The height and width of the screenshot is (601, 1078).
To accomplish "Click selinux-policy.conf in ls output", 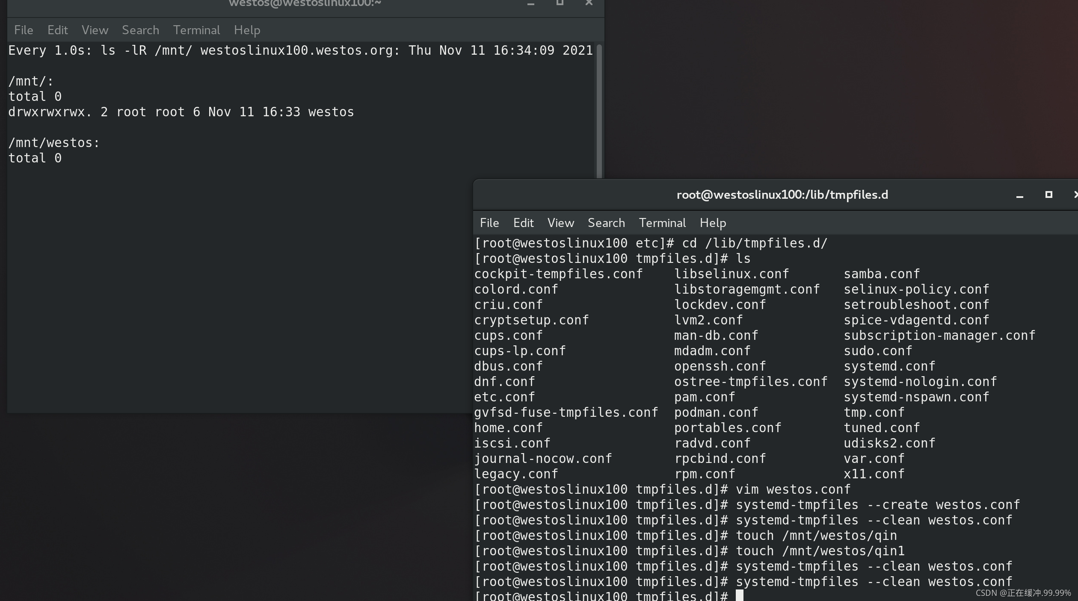I will coord(916,289).
